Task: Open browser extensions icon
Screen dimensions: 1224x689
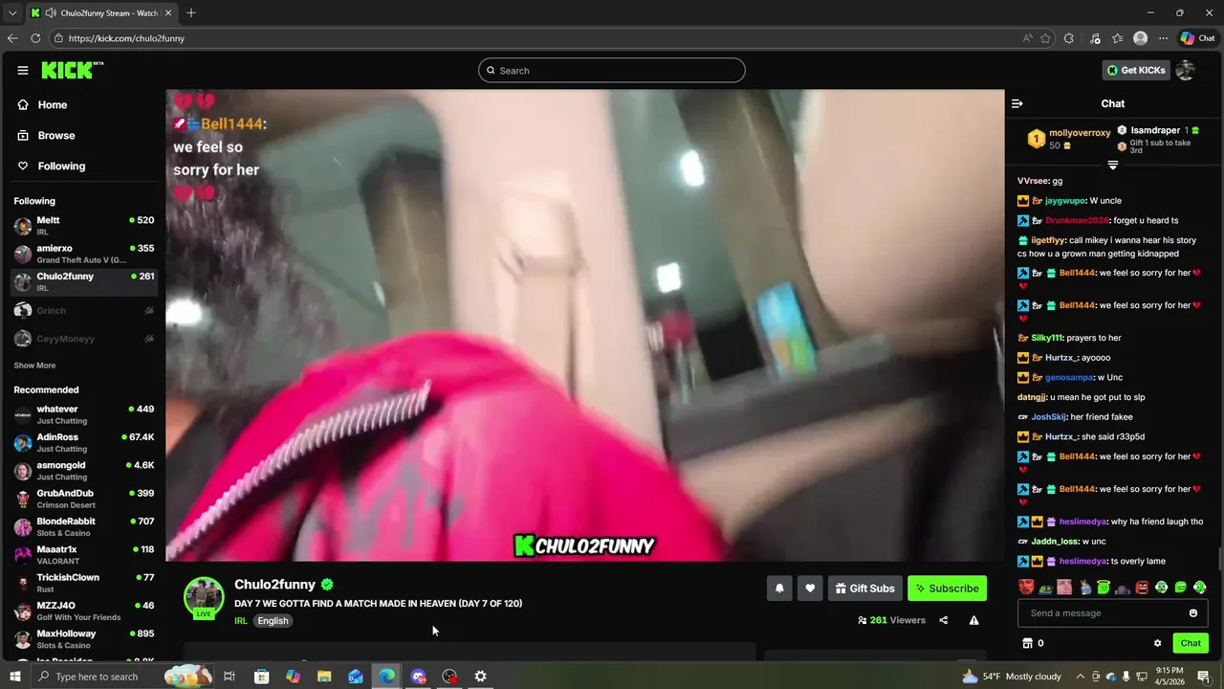Action: pyautogui.click(x=1069, y=38)
